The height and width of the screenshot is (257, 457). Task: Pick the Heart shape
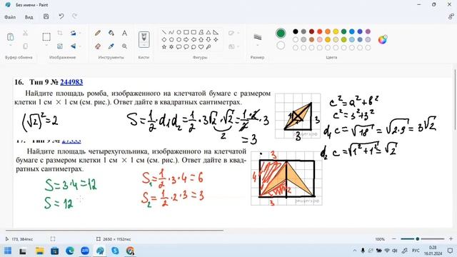201,46
